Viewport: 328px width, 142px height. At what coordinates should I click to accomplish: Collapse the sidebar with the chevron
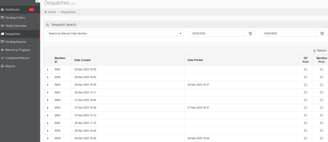click(38, 1)
